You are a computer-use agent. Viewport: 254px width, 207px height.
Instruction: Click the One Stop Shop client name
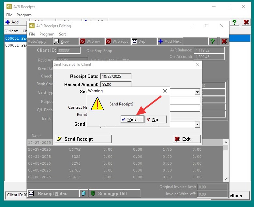99,51
